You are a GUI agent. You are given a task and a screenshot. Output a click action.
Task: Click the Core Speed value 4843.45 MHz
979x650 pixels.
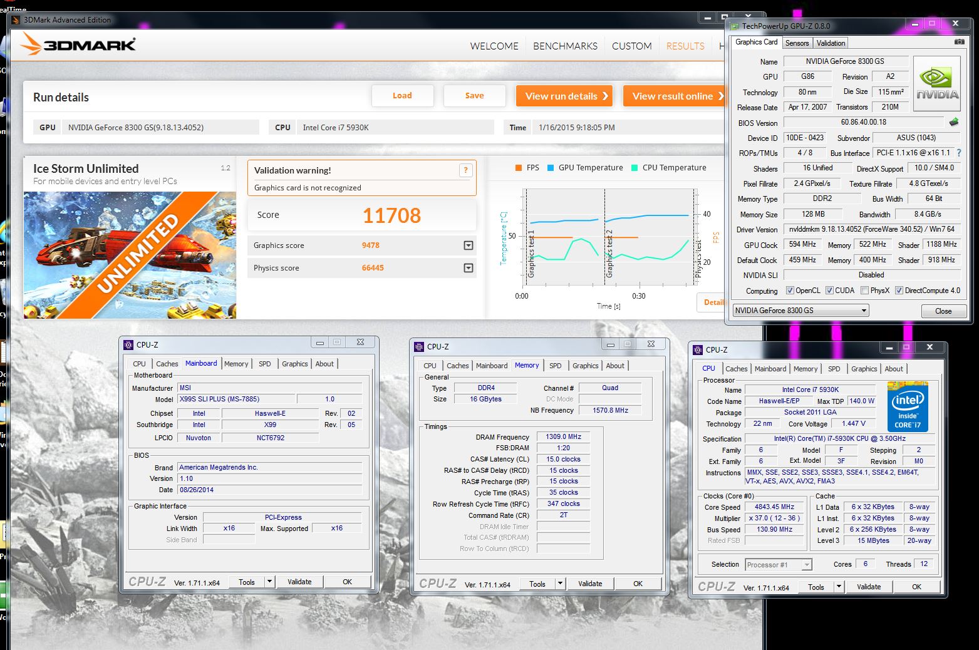pyautogui.click(x=774, y=507)
